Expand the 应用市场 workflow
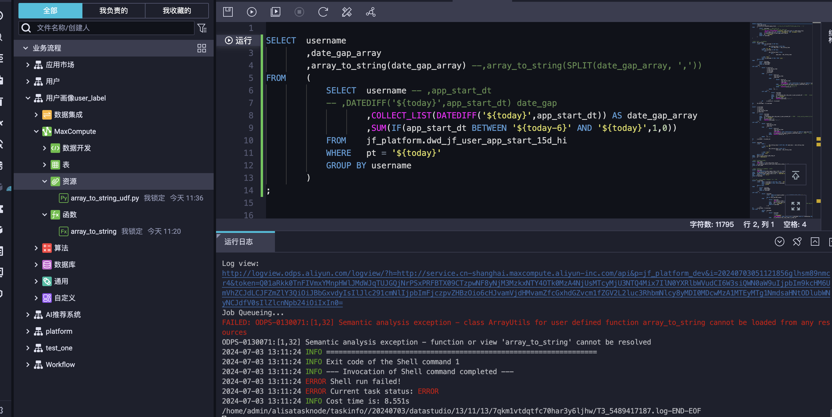The image size is (832, 417). click(28, 65)
